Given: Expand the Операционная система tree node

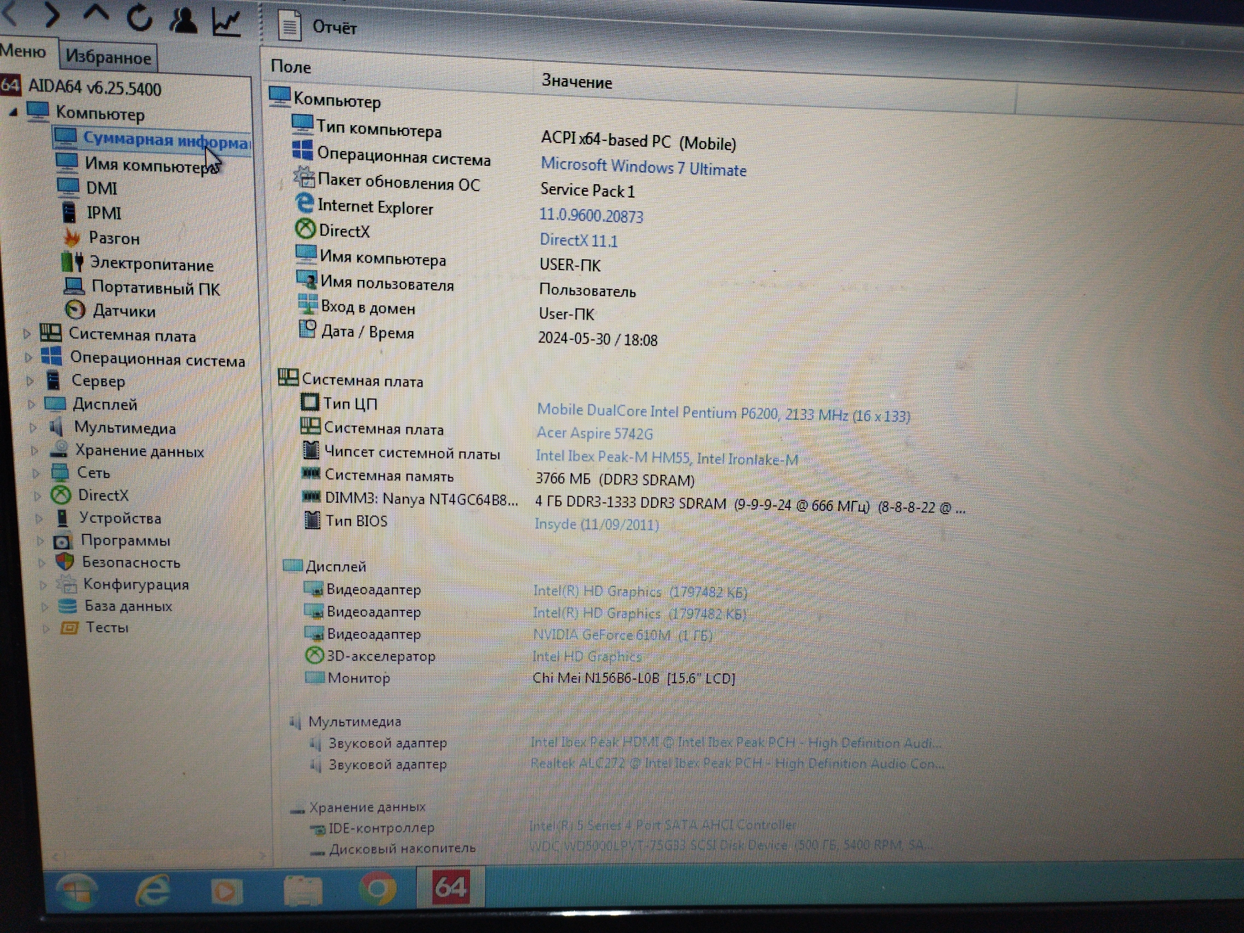Looking at the screenshot, I should coord(29,358).
